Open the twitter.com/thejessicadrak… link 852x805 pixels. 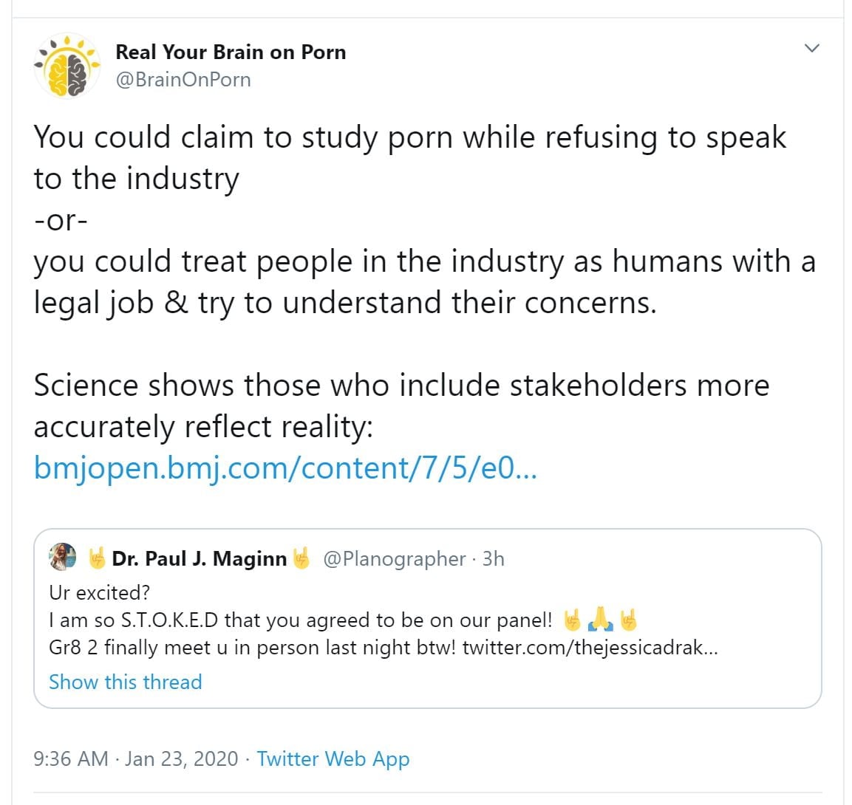(590, 648)
